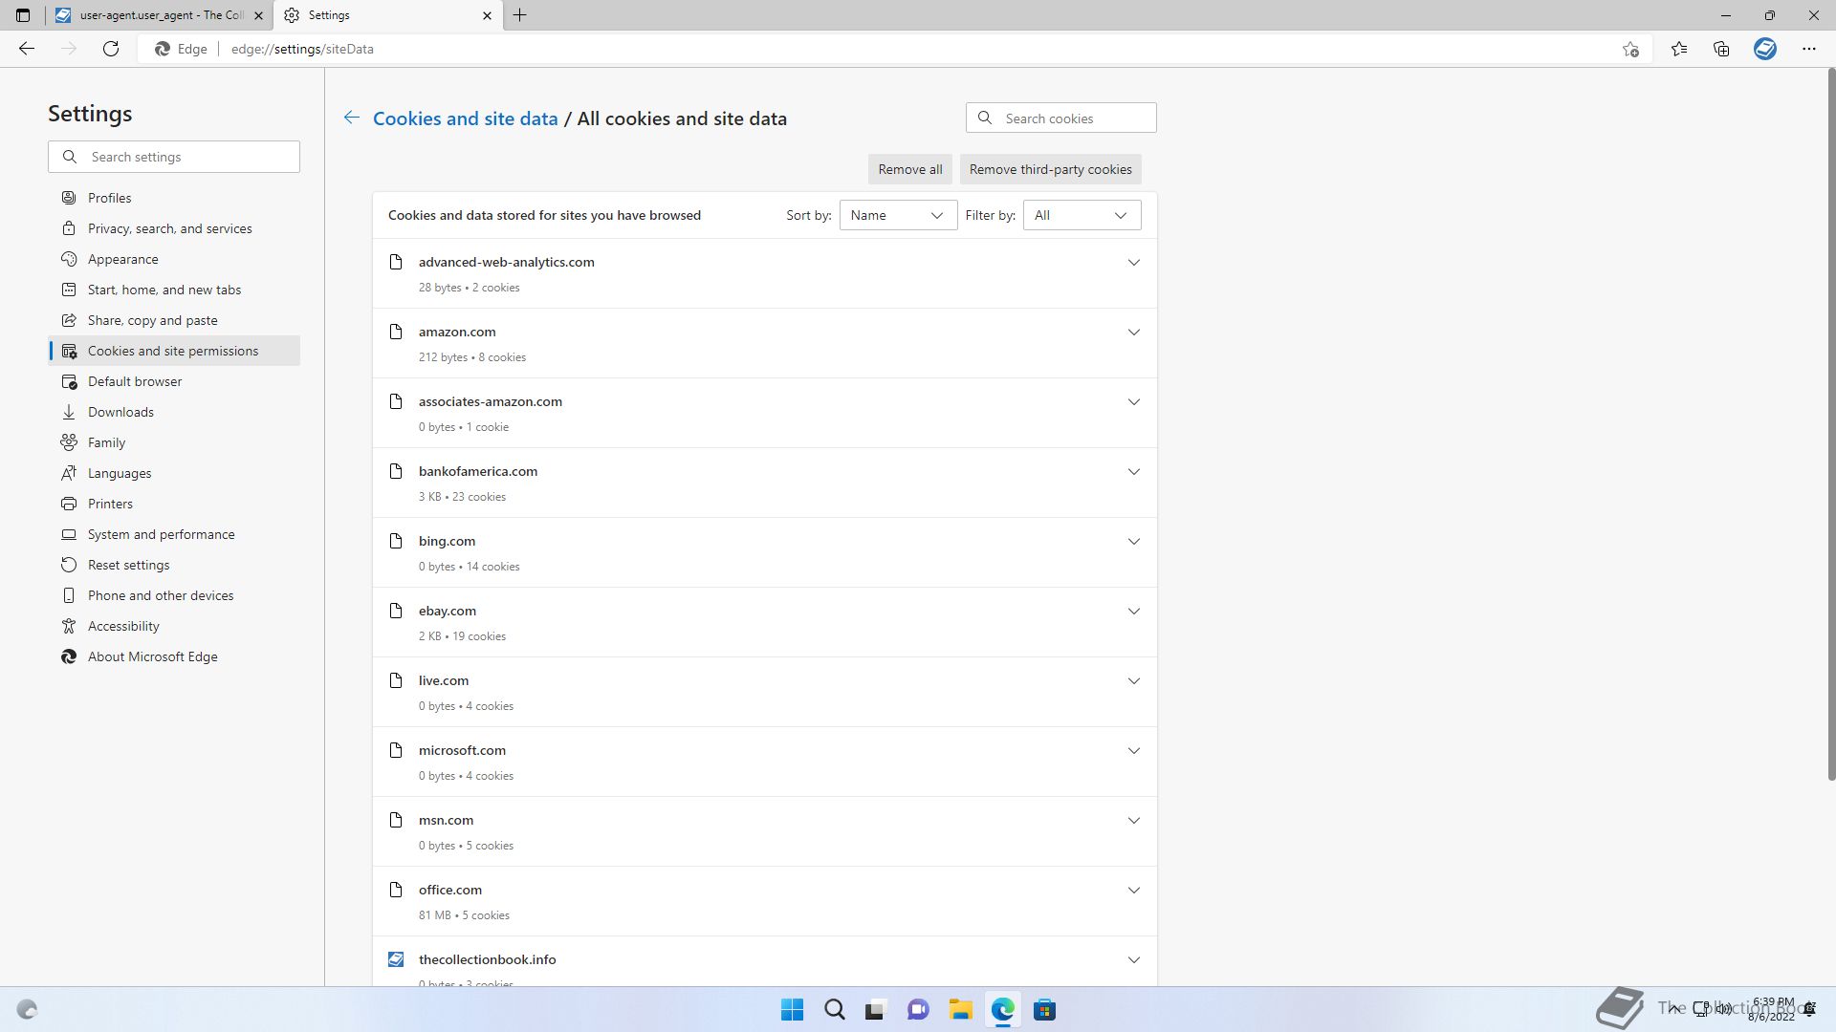Close the user-agent tab
This screenshot has height=1032, width=1836.
pos(258,15)
